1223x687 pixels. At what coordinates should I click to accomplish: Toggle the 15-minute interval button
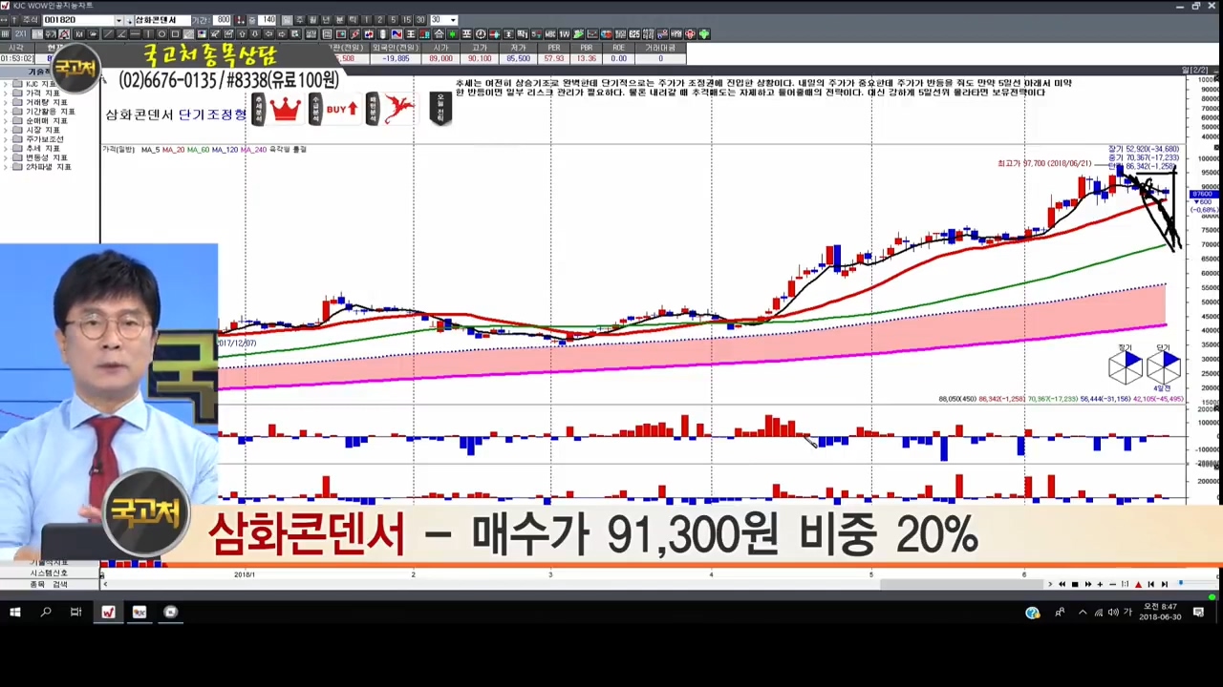(407, 20)
